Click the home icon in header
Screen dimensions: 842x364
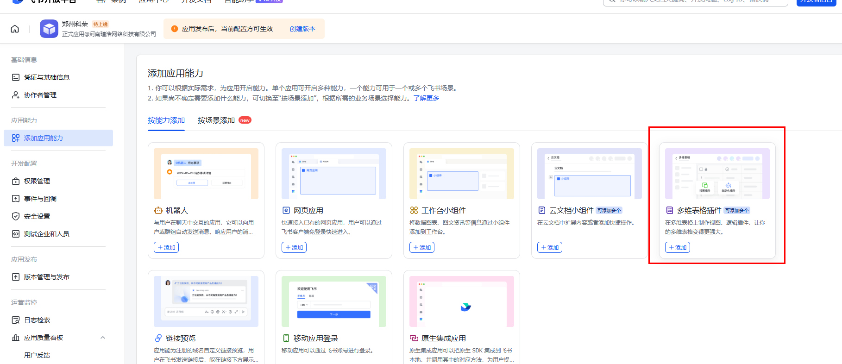click(15, 29)
